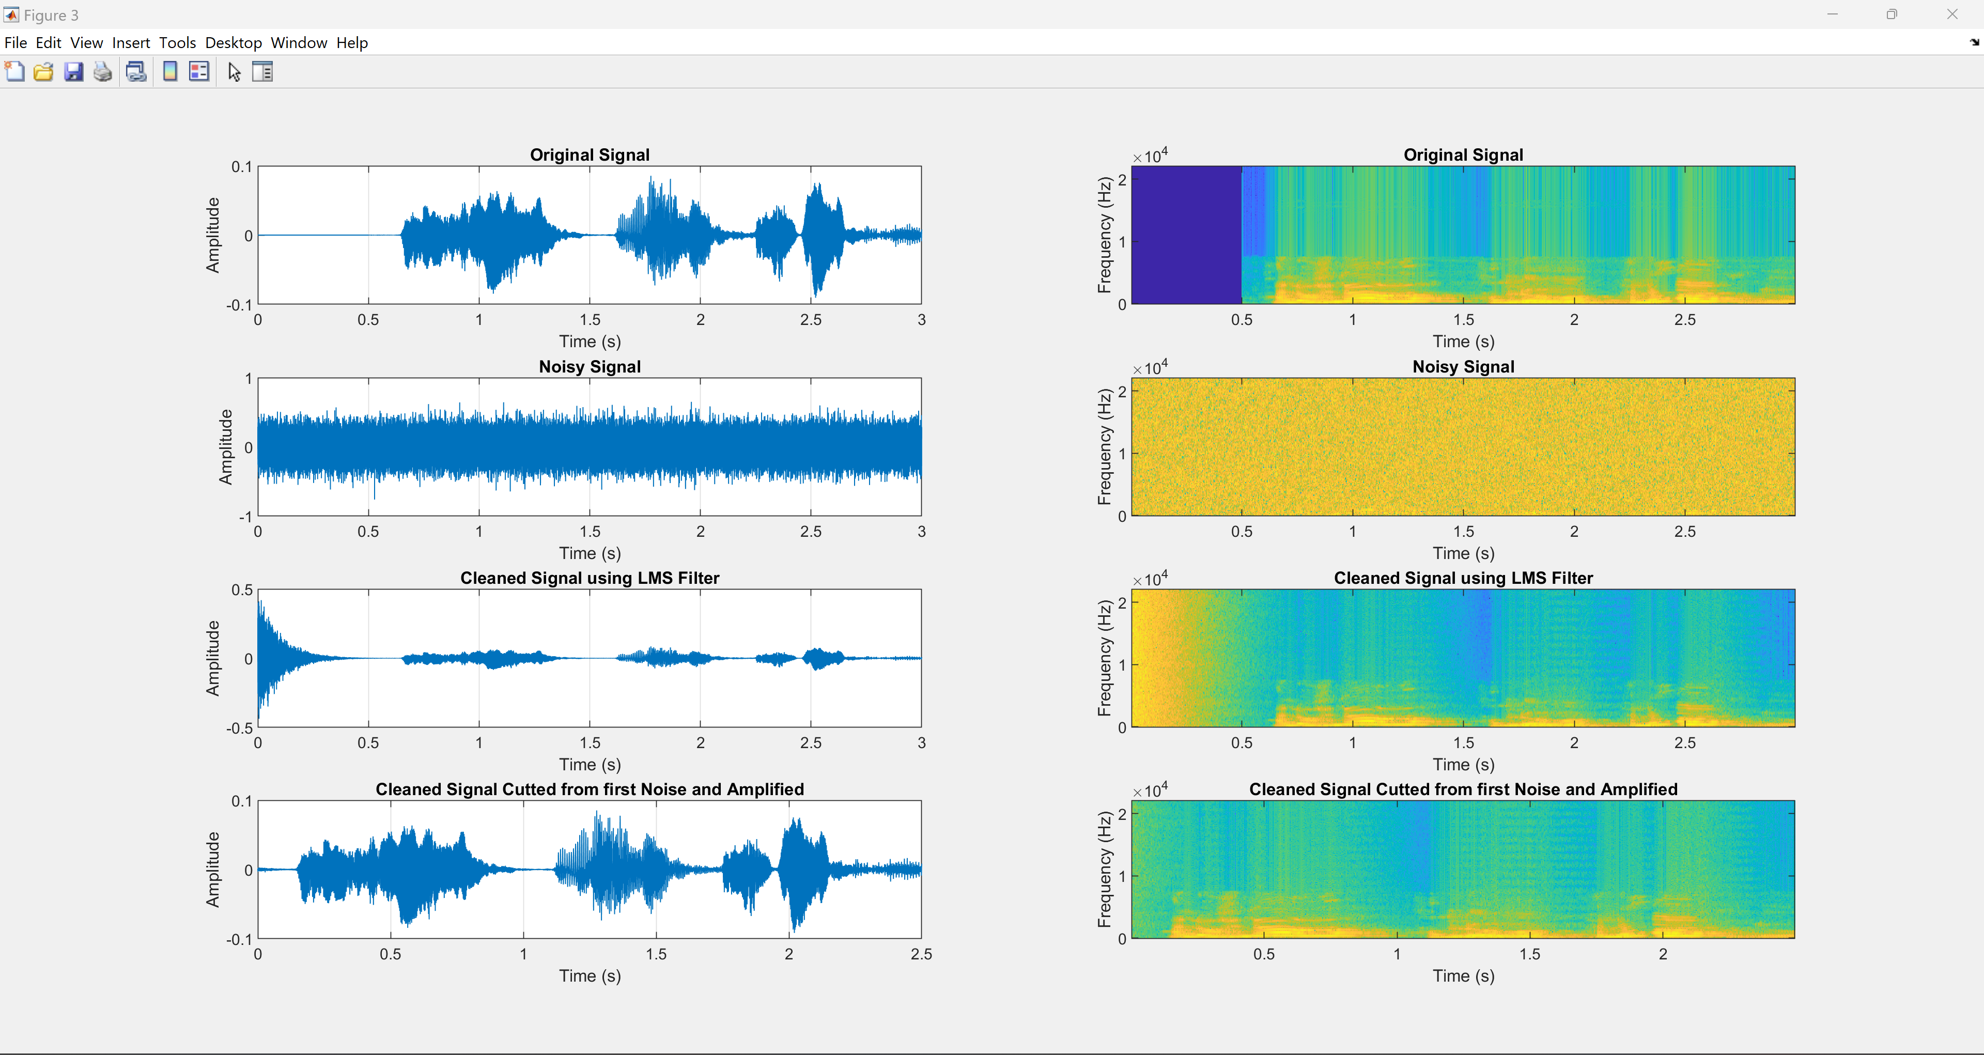The width and height of the screenshot is (1984, 1055).
Task: Close the Figure 3 window
Action: pyautogui.click(x=1951, y=14)
